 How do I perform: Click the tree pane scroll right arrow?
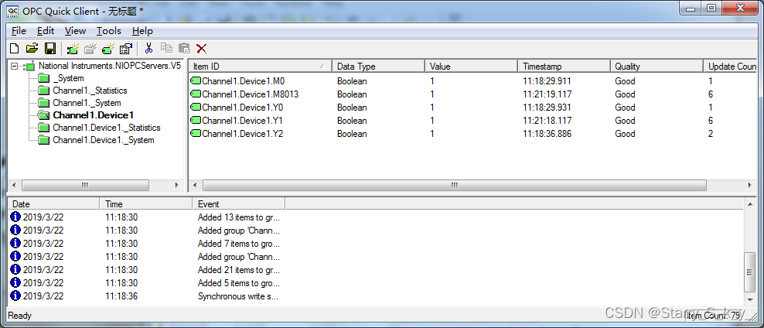click(176, 185)
